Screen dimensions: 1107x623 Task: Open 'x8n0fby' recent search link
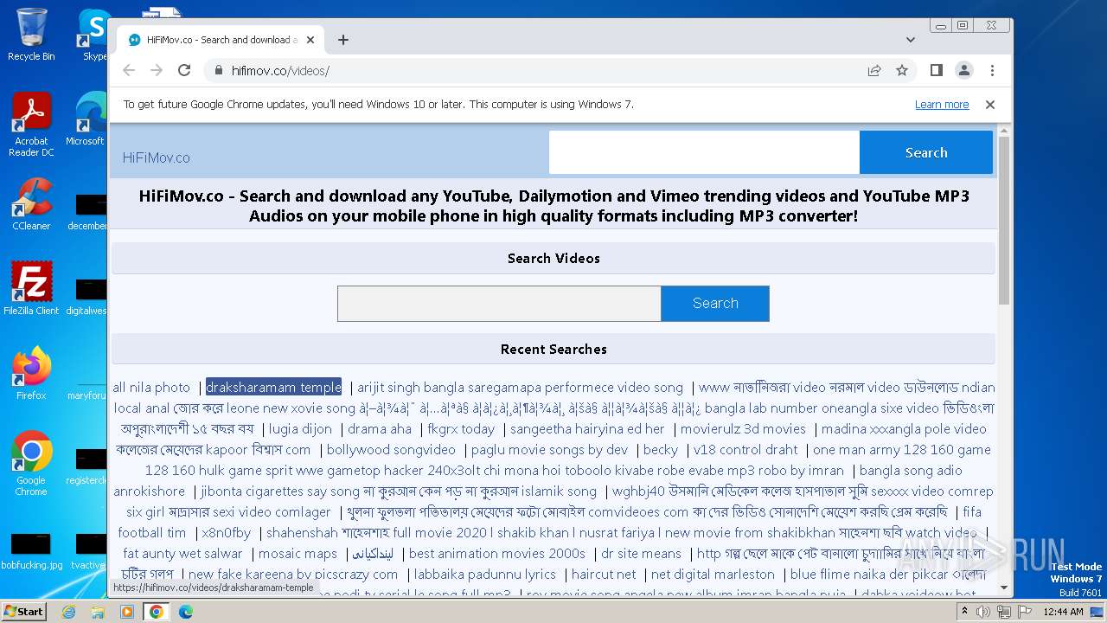click(227, 533)
